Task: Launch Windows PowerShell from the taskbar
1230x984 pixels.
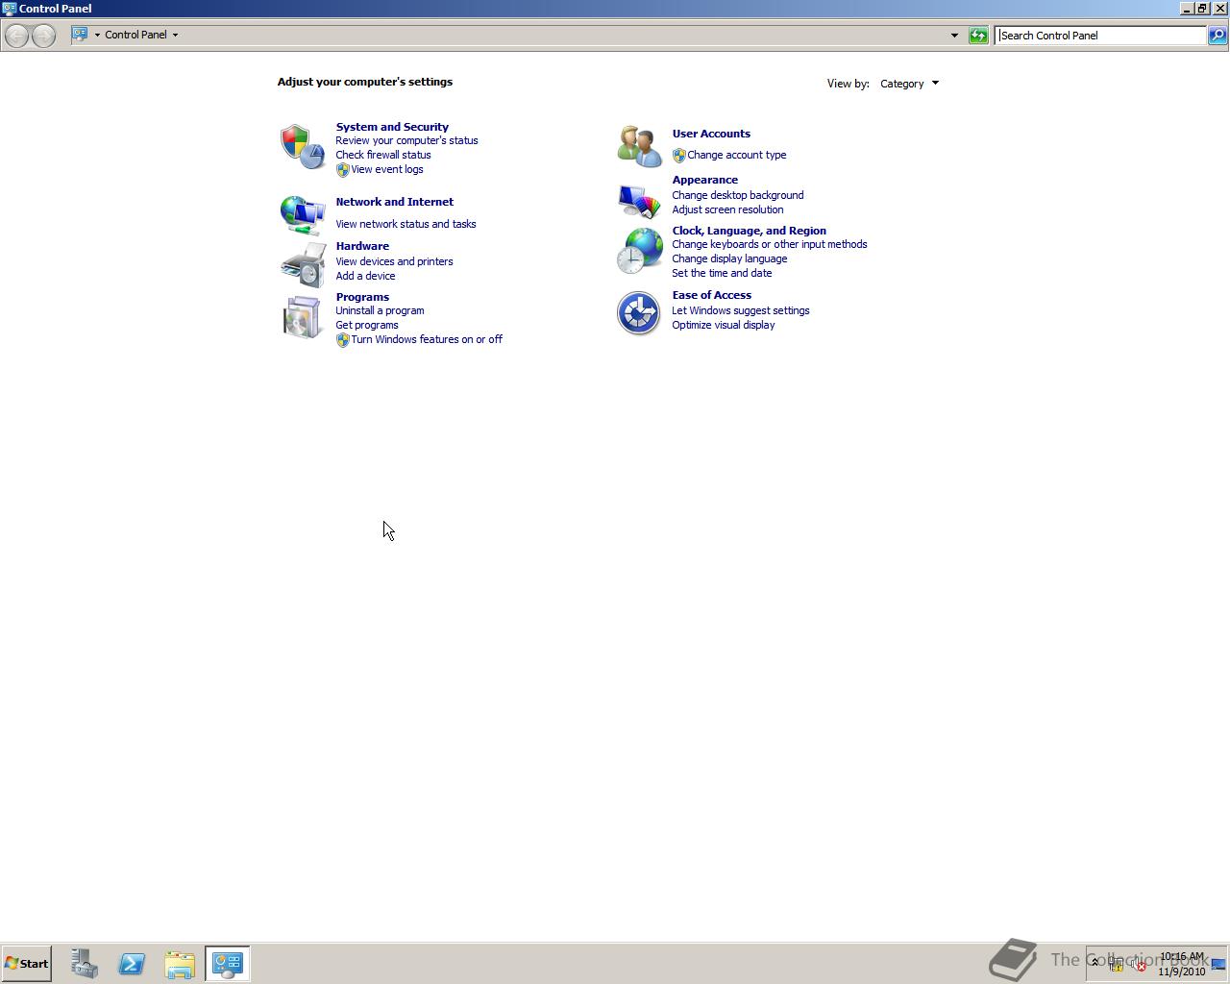Action: coord(132,964)
